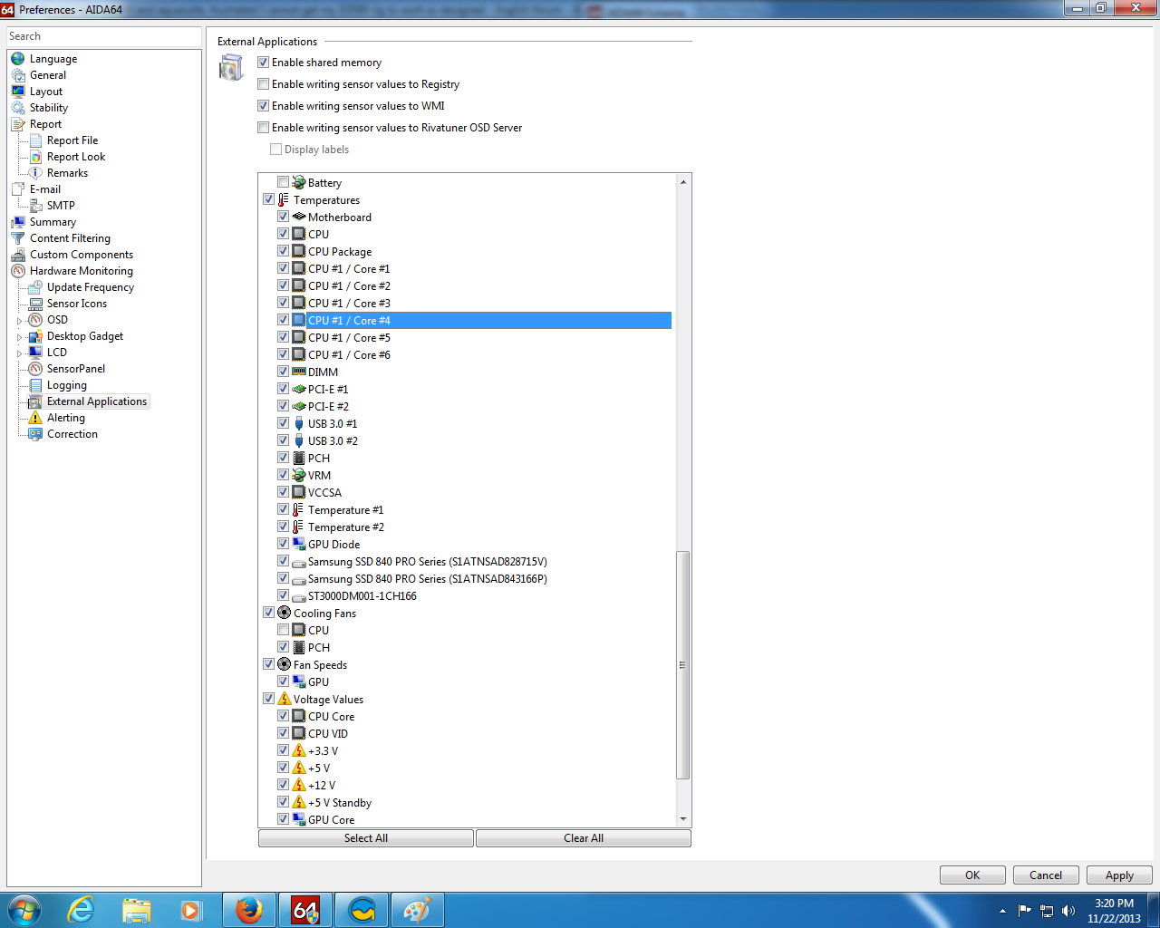Click the PCI-E #1 card icon
Screen dimensions: 1160x928
click(x=299, y=389)
